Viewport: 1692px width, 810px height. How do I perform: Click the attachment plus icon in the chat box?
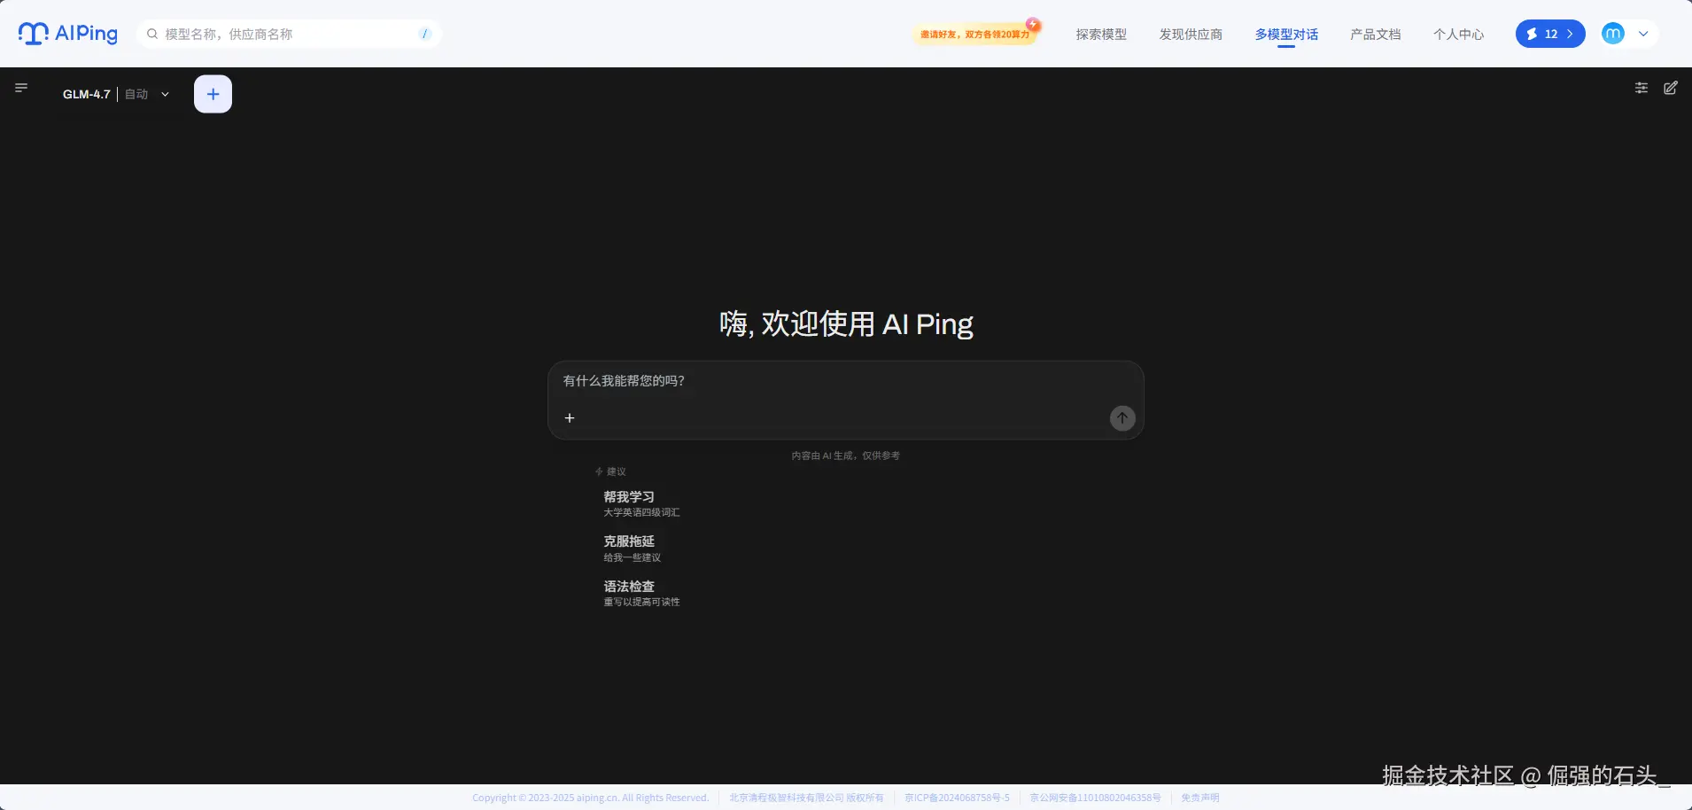pyautogui.click(x=570, y=417)
